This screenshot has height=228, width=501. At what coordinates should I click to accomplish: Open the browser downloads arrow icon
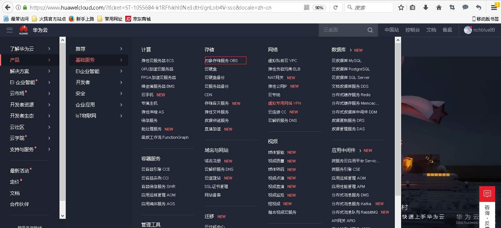click(425, 7)
